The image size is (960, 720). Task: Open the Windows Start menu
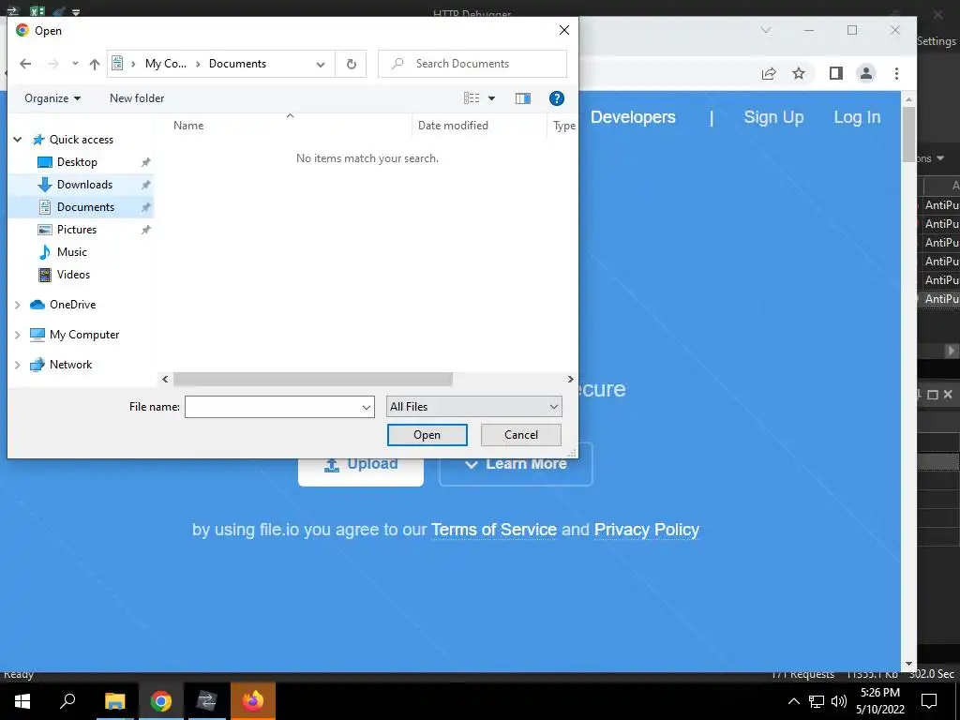[x=22, y=701]
